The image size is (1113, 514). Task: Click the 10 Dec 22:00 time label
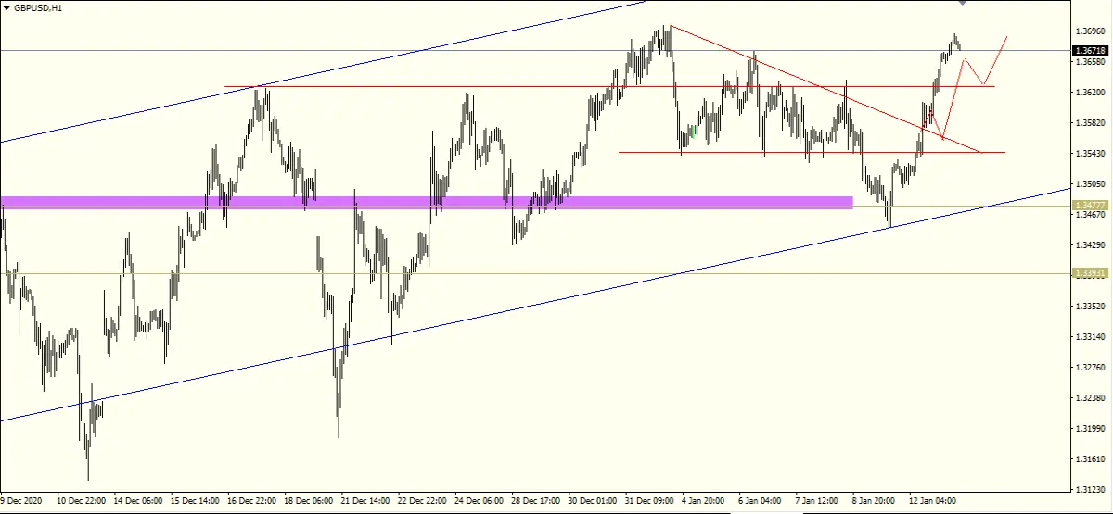(x=82, y=501)
